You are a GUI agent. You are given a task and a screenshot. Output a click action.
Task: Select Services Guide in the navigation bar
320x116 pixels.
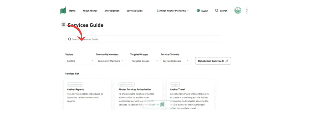click(134, 11)
